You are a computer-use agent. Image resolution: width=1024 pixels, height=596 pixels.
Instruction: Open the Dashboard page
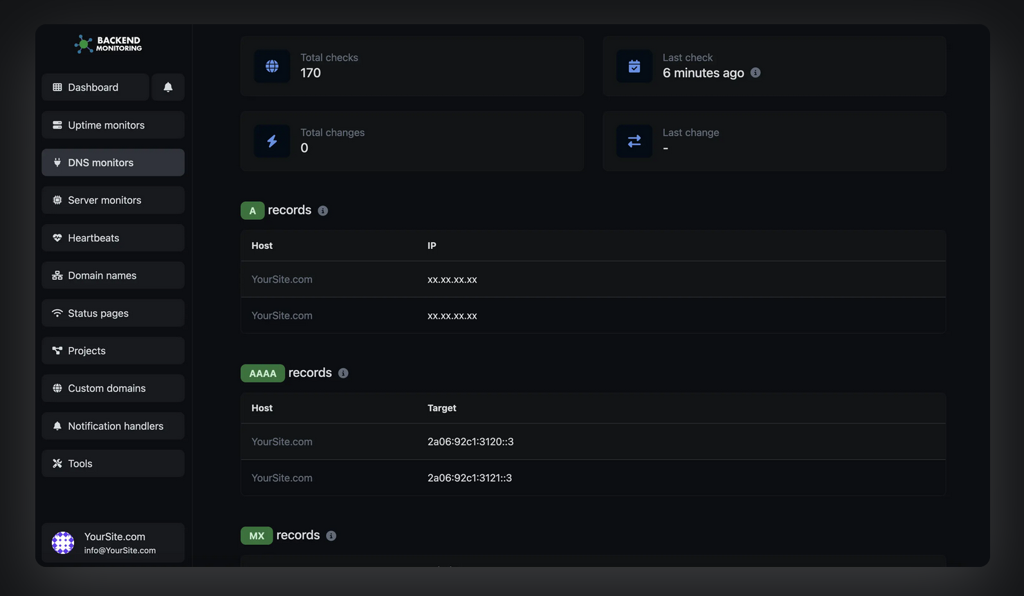coord(95,87)
